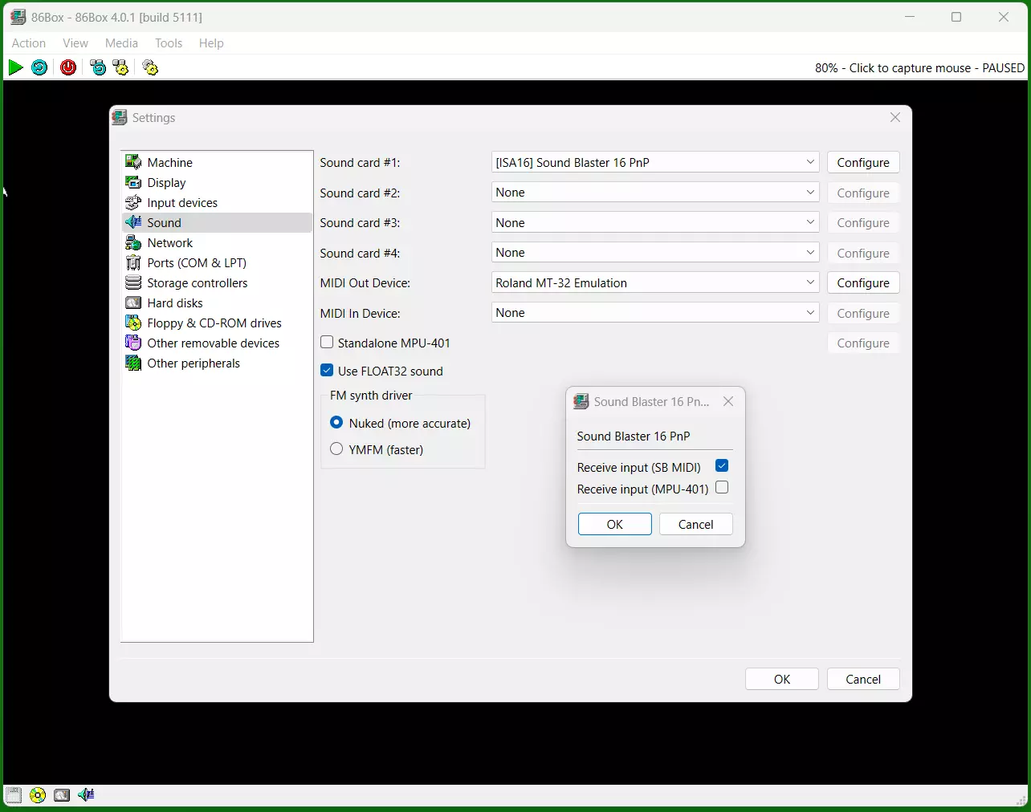Image resolution: width=1031 pixels, height=812 pixels.
Task: Open the View menu
Action: [x=75, y=43]
